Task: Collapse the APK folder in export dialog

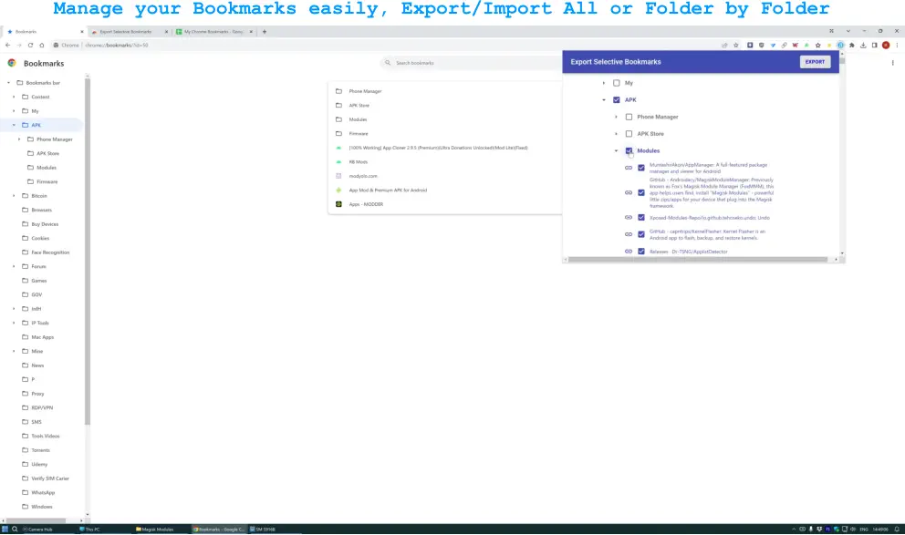Action: 603,99
